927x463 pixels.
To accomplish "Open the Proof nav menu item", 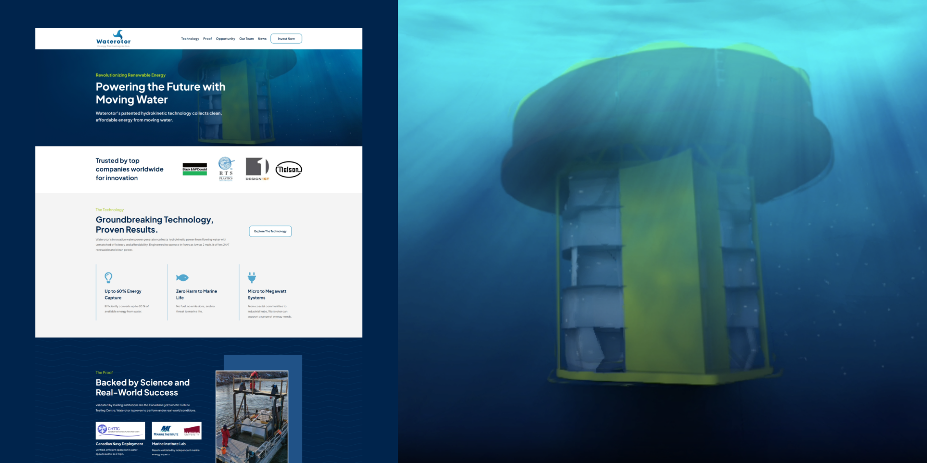I will click(x=207, y=39).
